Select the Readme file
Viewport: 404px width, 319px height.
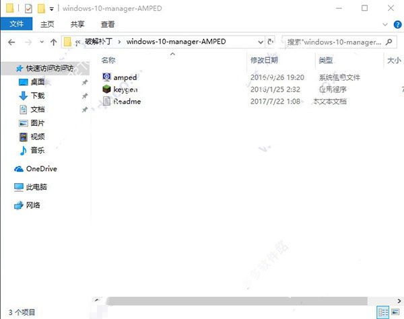click(x=127, y=102)
